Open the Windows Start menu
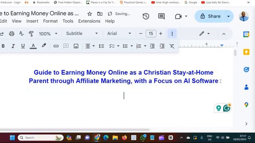The image size is (255, 143). (12, 138)
